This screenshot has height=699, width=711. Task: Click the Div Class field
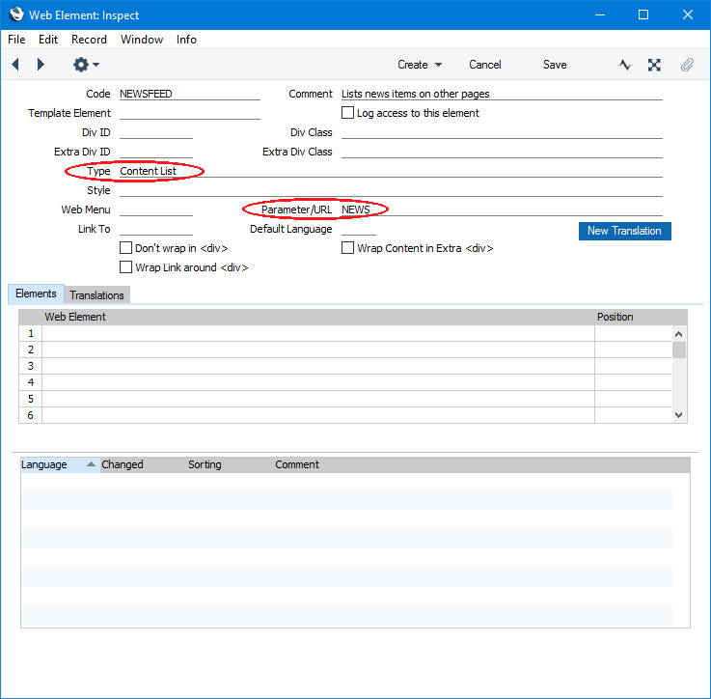coord(502,132)
